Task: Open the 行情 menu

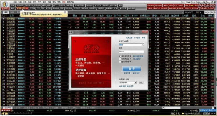Action: (20, 2)
